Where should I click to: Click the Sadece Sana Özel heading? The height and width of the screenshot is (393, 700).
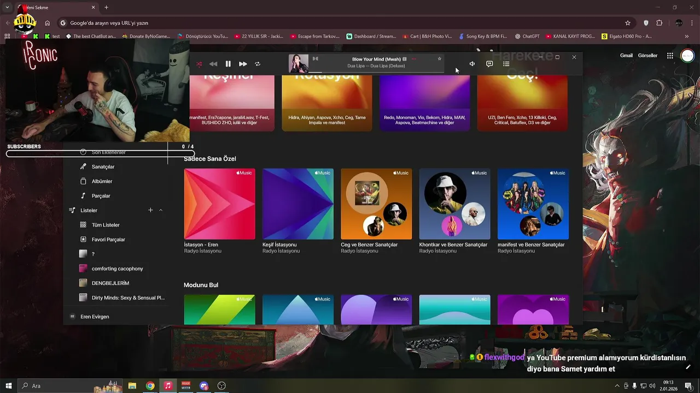(x=210, y=159)
